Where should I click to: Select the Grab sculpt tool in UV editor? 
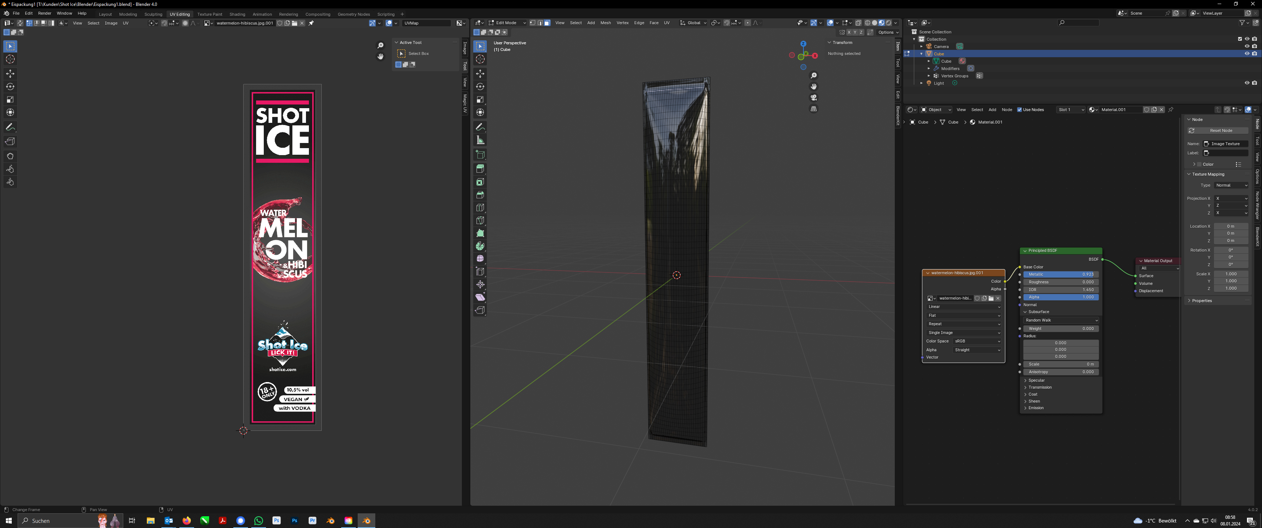[x=10, y=156]
